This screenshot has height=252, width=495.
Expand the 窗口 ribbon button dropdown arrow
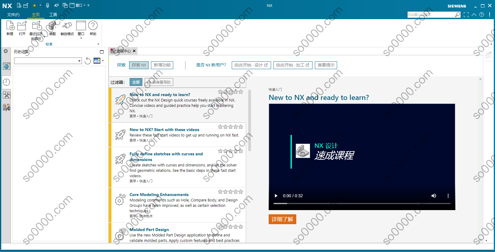tap(81, 38)
